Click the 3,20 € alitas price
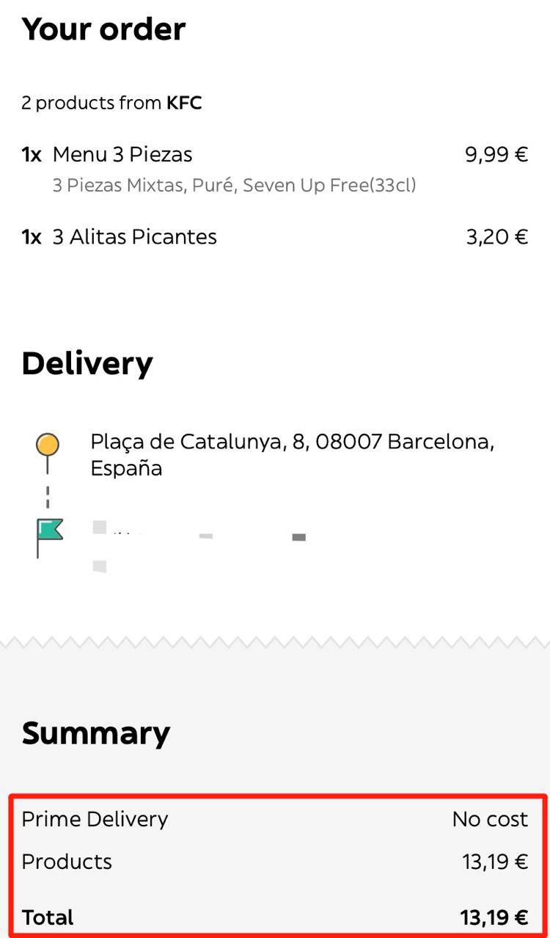This screenshot has width=550, height=938. [x=497, y=237]
